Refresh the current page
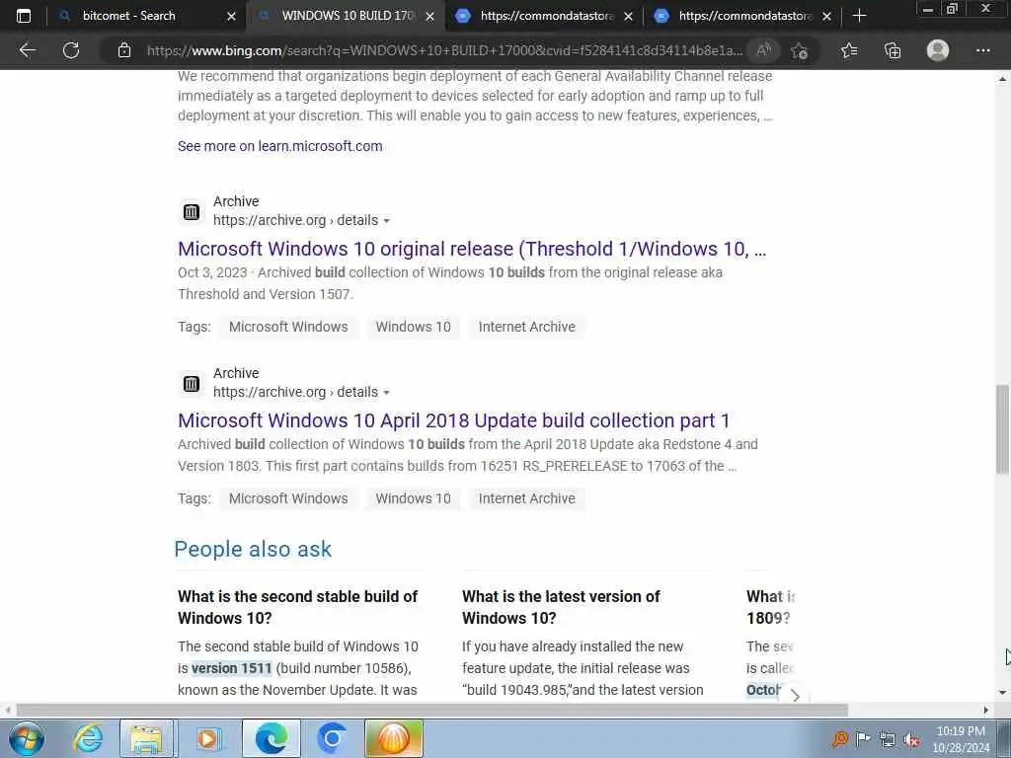Screen dimensions: 1011x758 pyautogui.click(x=71, y=50)
